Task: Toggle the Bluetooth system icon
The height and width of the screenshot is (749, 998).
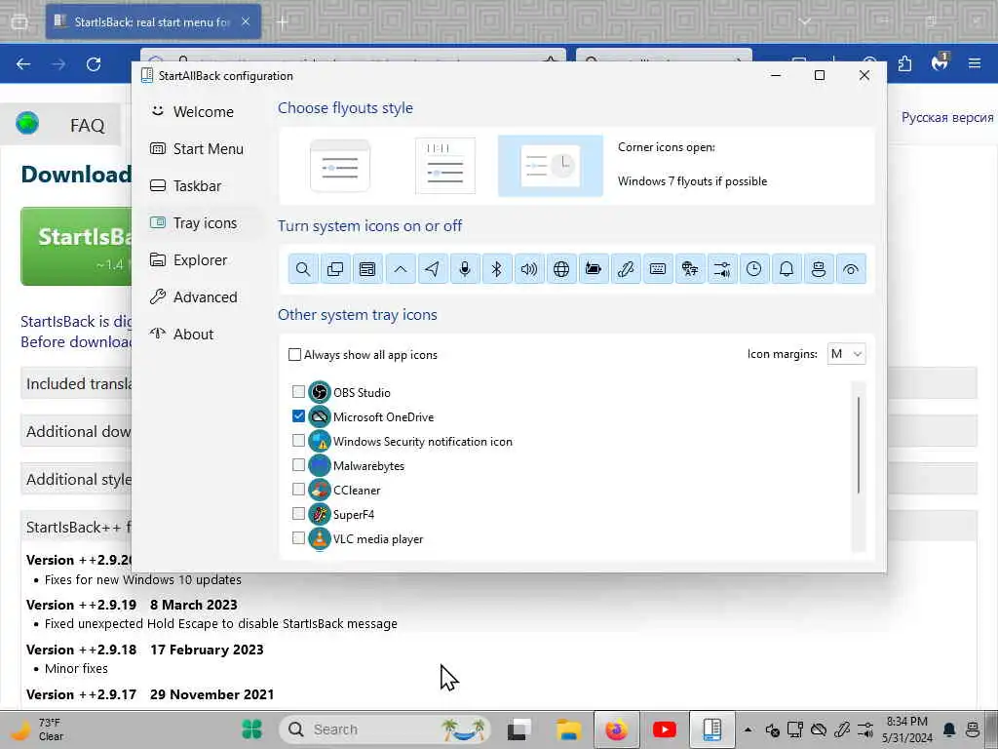Action: click(496, 269)
